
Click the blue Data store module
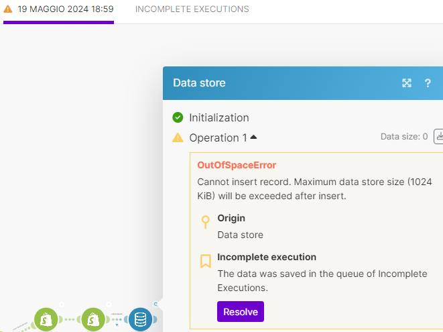point(140,319)
